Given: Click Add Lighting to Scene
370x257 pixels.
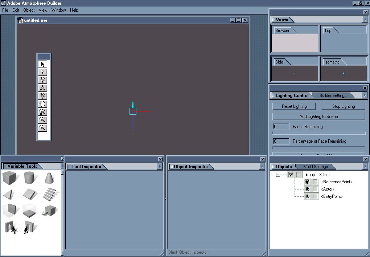Looking at the screenshot, I should click(x=318, y=117).
